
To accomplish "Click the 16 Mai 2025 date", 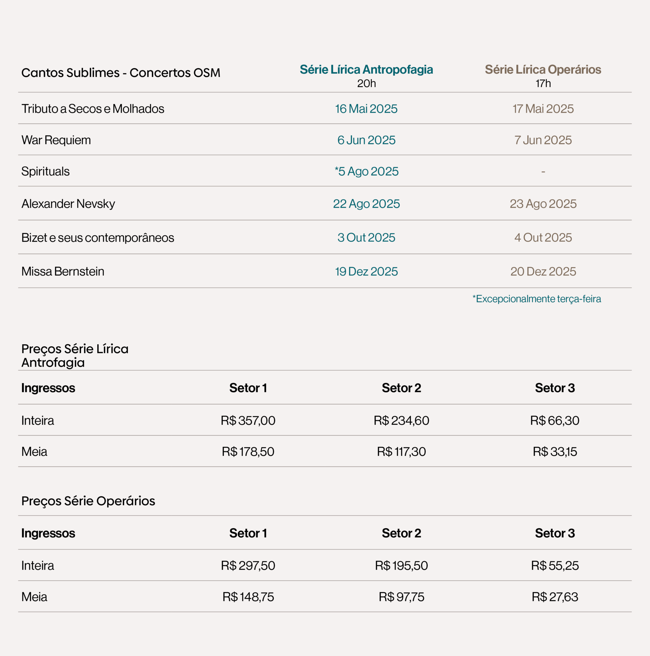I will click(x=366, y=109).
